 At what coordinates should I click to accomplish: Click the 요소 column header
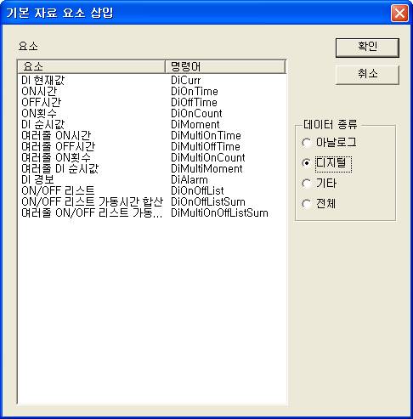coord(91,66)
